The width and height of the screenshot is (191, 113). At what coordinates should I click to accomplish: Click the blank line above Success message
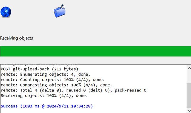click(94, 101)
